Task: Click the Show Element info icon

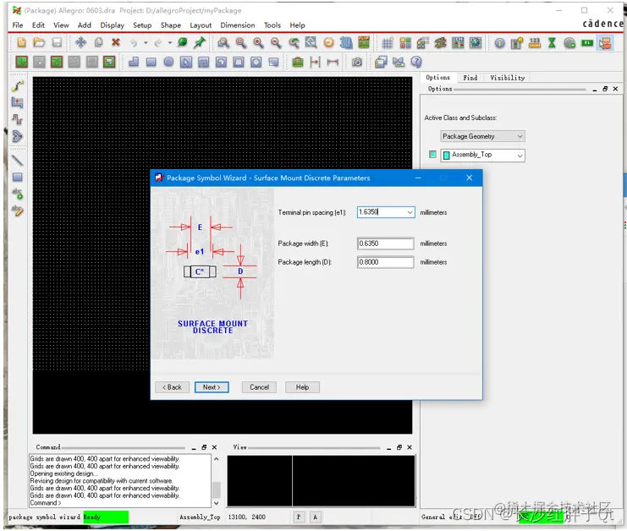Action: pyautogui.click(x=499, y=43)
